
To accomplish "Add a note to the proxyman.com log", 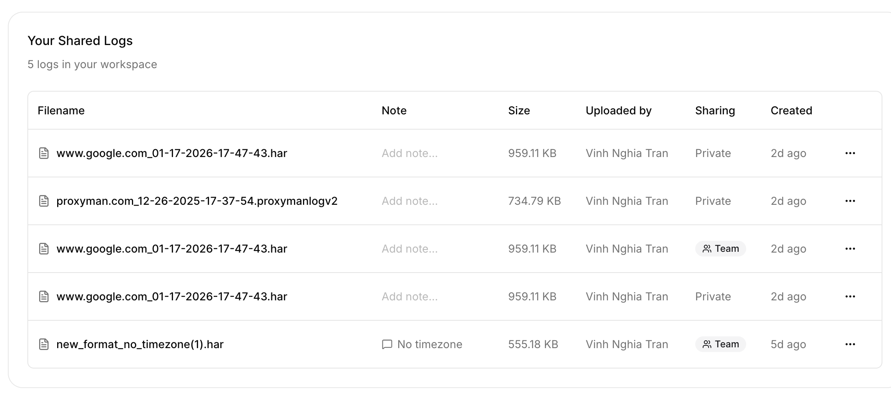I will pos(409,201).
